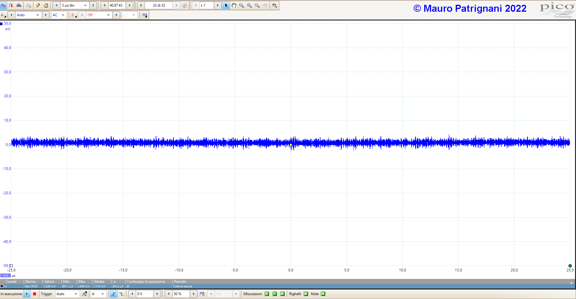The image size is (576, 299).
Task: Click the 0 V trigger threshold field
Action: pyautogui.click(x=145, y=294)
